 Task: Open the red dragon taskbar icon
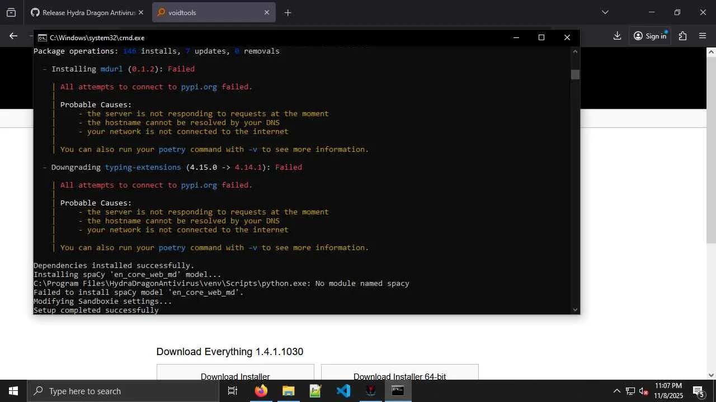pyautogui.click(x=370, y=391)
